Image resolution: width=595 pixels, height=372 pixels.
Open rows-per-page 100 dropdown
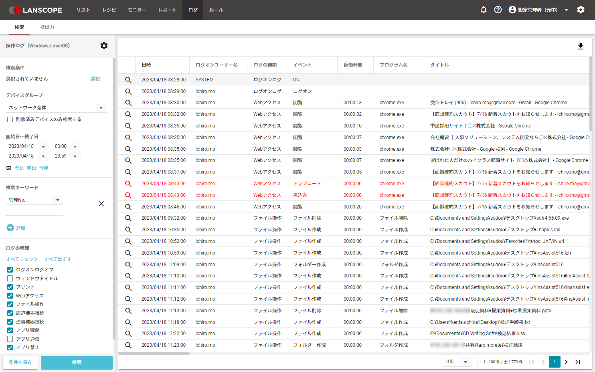tap(456, 362)
